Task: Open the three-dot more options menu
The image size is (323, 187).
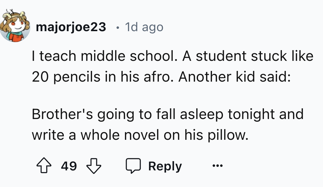Action: (218, 166)
